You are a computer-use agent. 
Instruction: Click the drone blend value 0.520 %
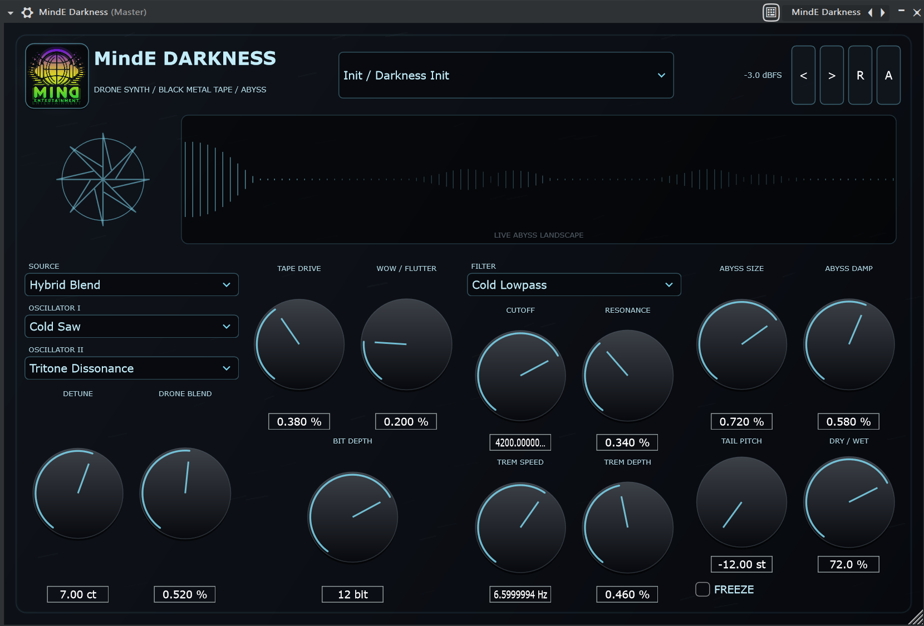(185, 594)
